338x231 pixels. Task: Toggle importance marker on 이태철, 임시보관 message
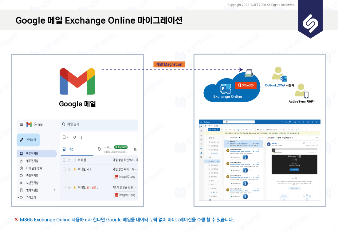[75, 188]
